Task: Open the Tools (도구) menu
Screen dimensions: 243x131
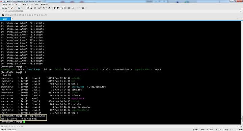Action: pos(25,4)
